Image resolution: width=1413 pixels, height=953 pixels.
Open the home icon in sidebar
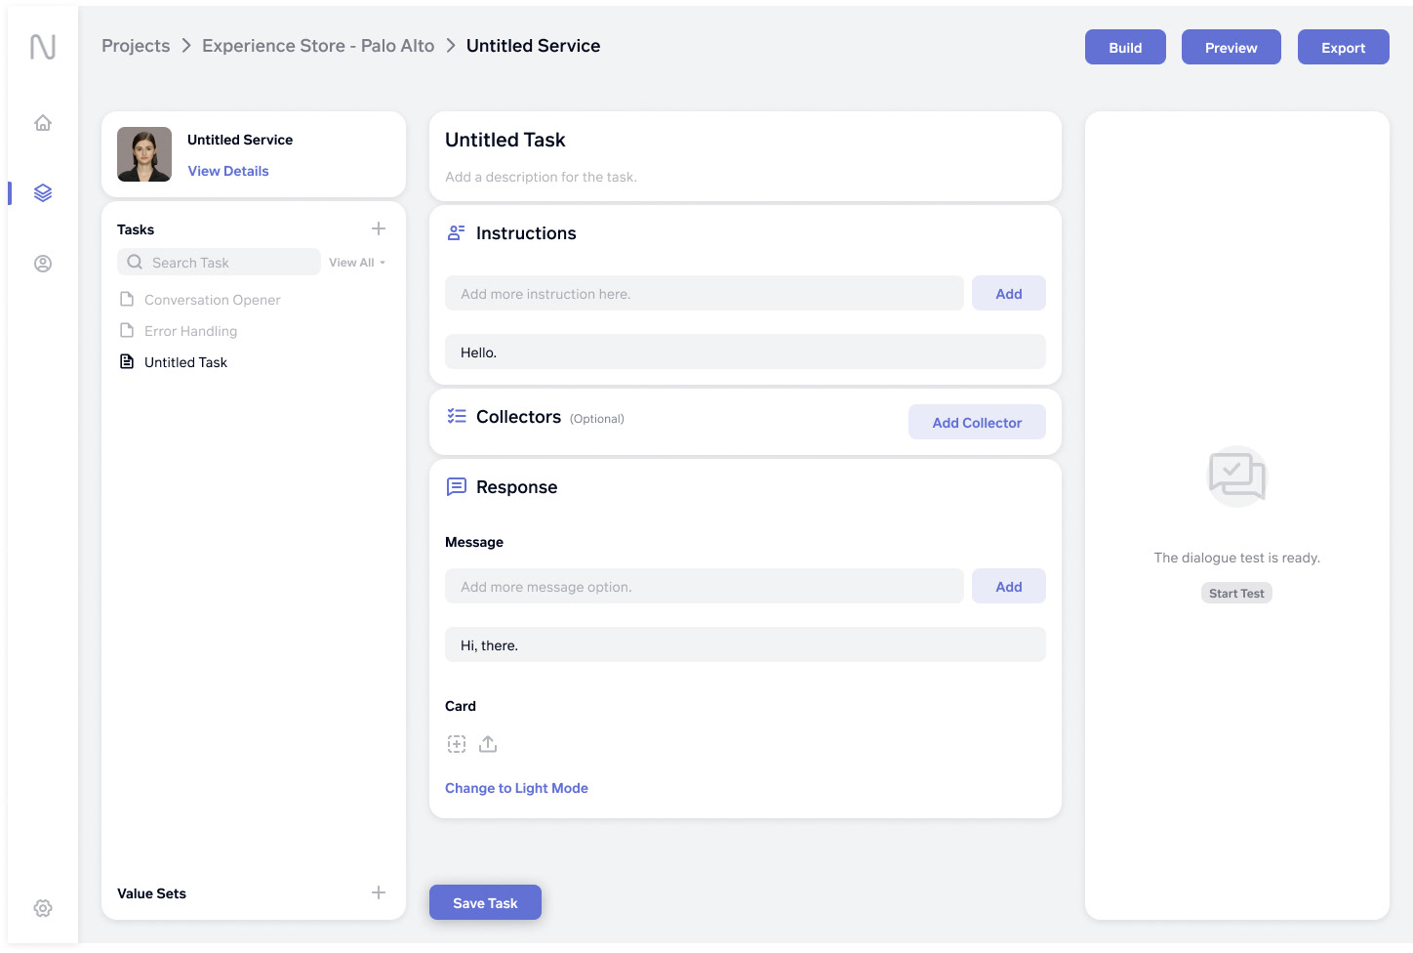point(43,123)
